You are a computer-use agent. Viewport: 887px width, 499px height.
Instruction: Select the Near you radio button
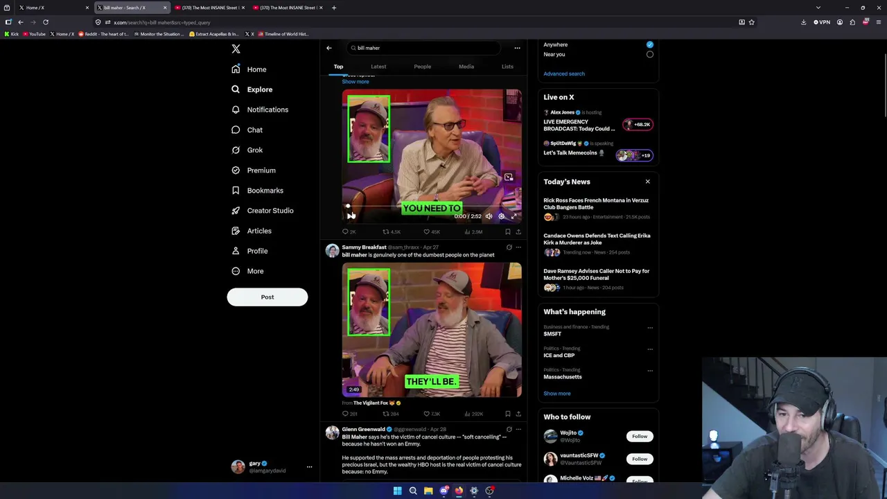649,54
